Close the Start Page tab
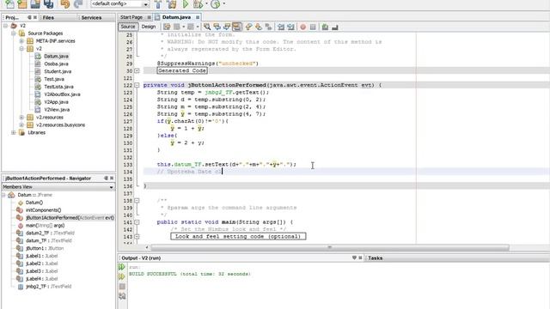Viewport: 550px width, 309px height. click(x=149, y=17)
